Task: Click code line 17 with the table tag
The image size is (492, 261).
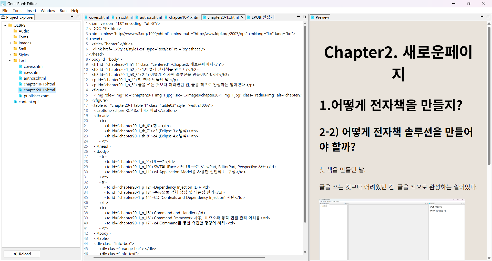Action: pyautogui.click(x=152, y=105)
